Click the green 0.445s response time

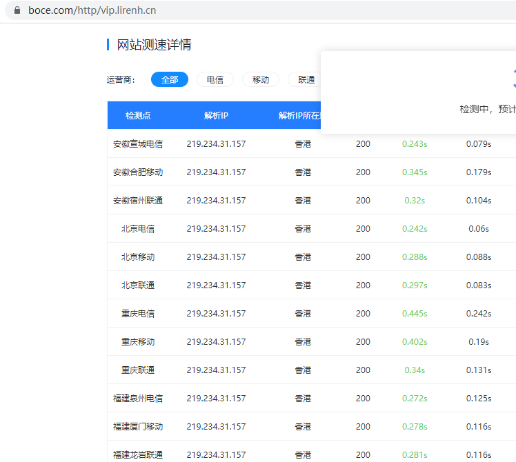[x=415, y=314]
